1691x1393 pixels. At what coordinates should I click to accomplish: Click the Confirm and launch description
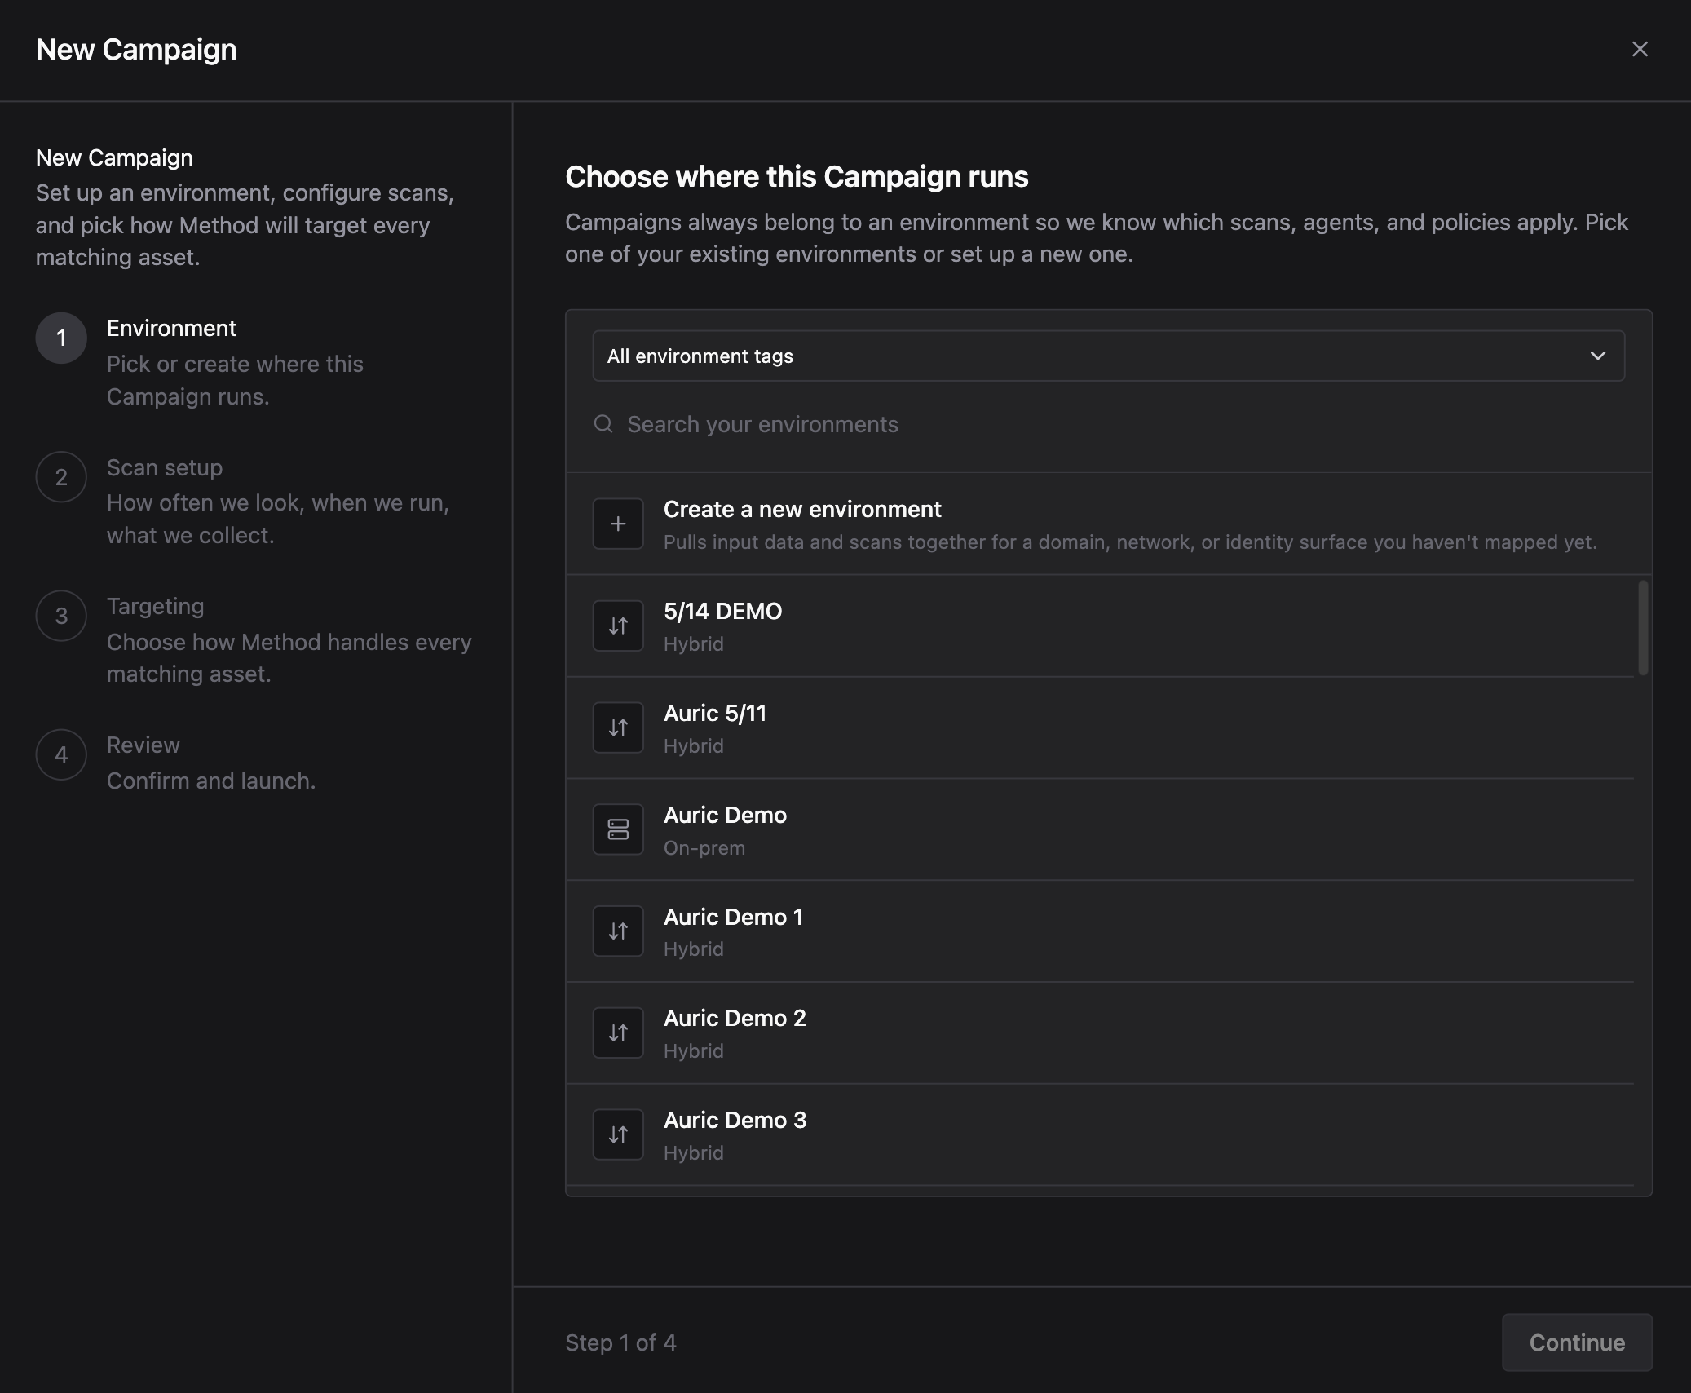(x=211, y=781)
